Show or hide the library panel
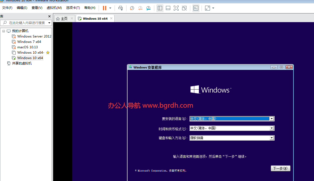Screen dimensions: 314x181 160,8
